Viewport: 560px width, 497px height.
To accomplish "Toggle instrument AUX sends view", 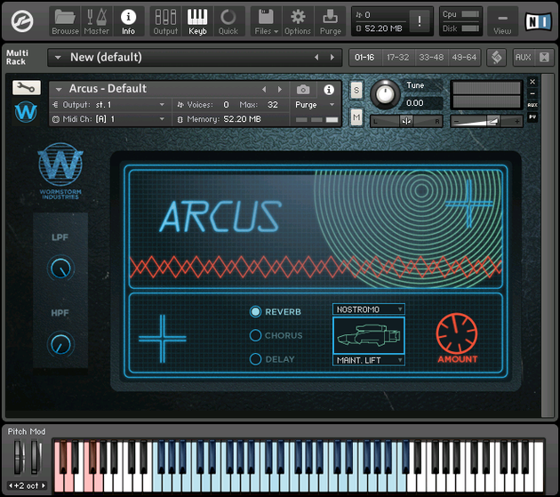I will [532, 105].
